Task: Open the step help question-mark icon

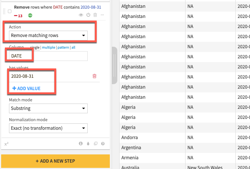Action: (103, 144)
